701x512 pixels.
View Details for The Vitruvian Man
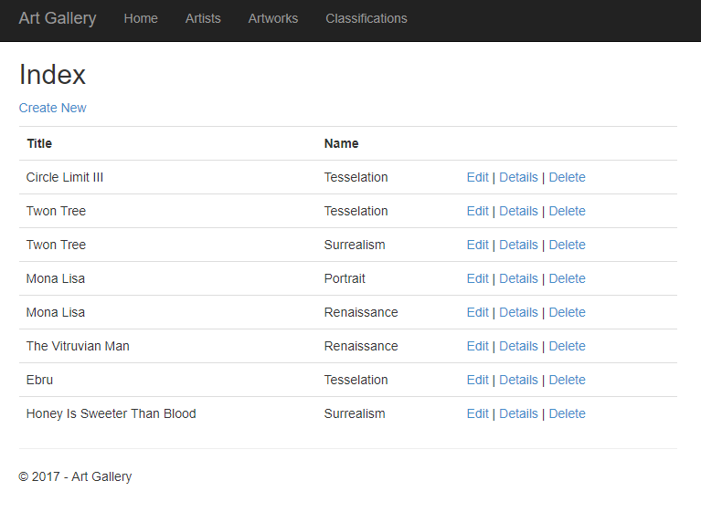point(518,347)
